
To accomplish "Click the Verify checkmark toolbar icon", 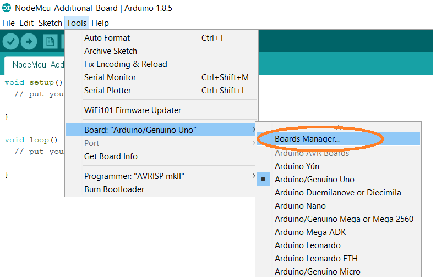I will click(x=10, y=42).
